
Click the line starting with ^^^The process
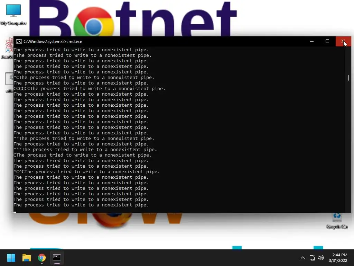[85, 150]
